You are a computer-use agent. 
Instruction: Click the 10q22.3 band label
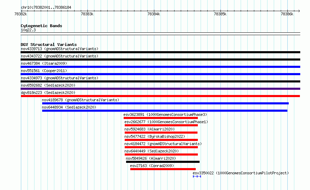(28, 30)
